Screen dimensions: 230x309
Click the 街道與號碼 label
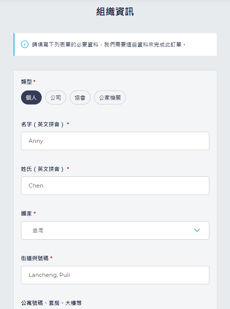(x=35, y=258)
